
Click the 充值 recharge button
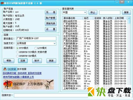(51, 12)
